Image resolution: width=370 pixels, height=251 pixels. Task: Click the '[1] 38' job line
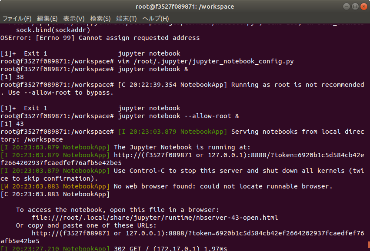(x=12, y=77)
